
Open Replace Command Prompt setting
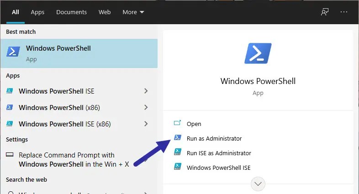point(79,159)
